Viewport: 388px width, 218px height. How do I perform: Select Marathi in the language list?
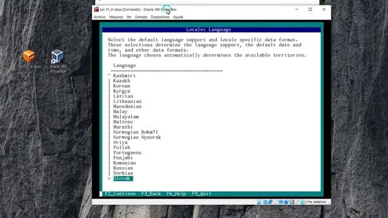123,127
